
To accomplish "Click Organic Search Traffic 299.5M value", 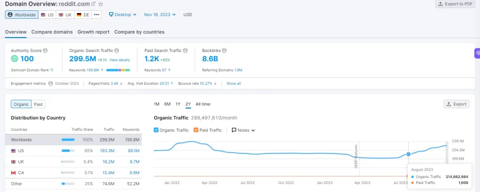I will pyautogui.click(x=82, y=59).
